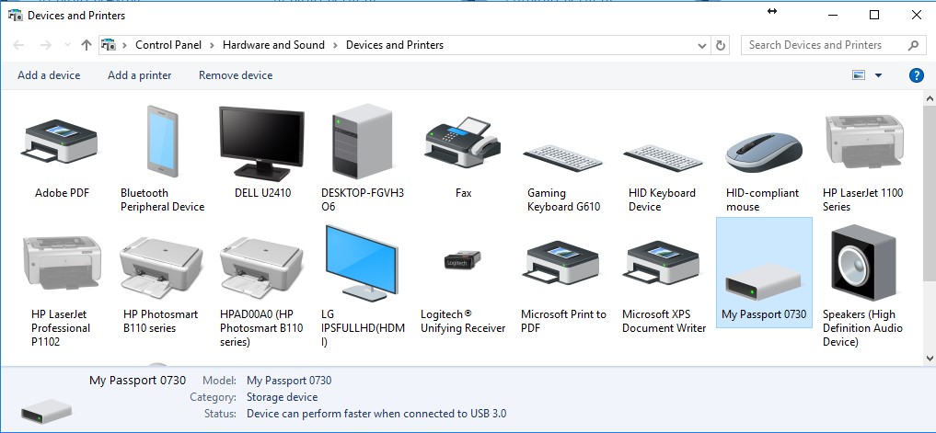Select the Adobe PDF printer icon
Screen dimensions: 936x433
point(61,140)
